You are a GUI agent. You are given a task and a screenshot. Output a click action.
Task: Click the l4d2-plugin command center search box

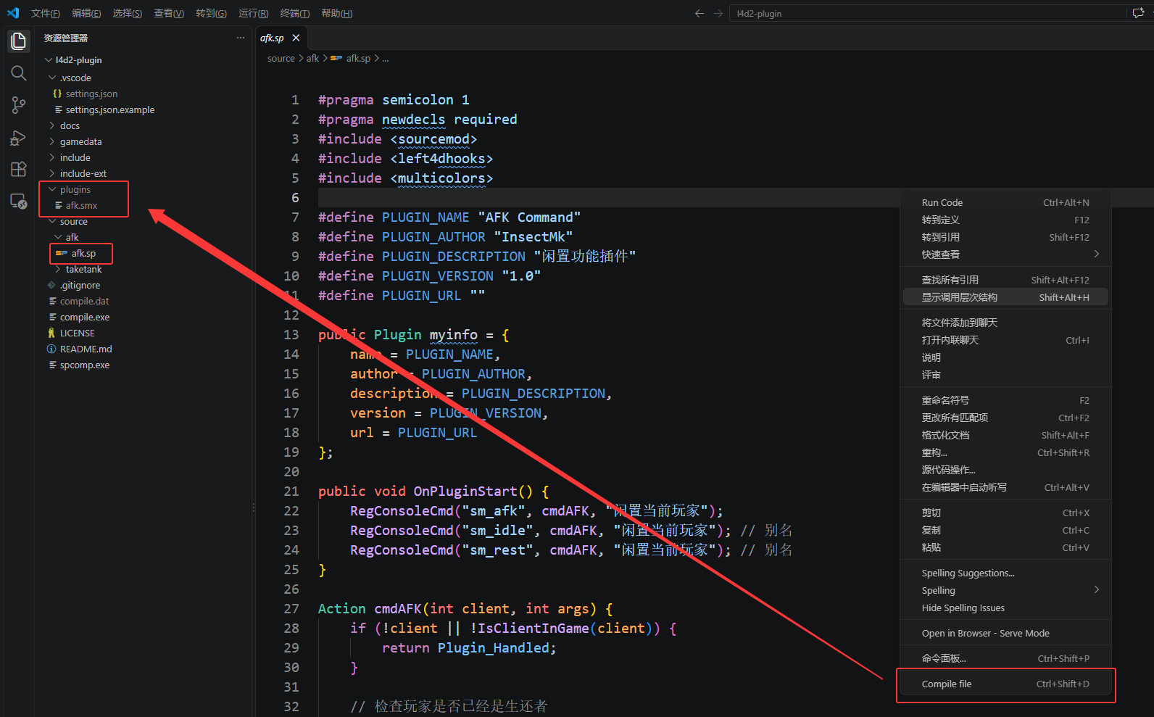tap(929, 13)
